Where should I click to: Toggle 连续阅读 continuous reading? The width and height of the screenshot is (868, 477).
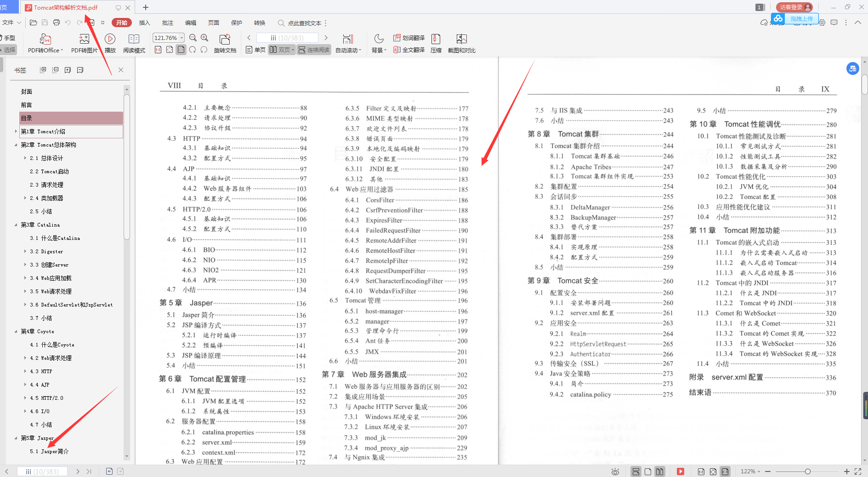coord(314,50)
